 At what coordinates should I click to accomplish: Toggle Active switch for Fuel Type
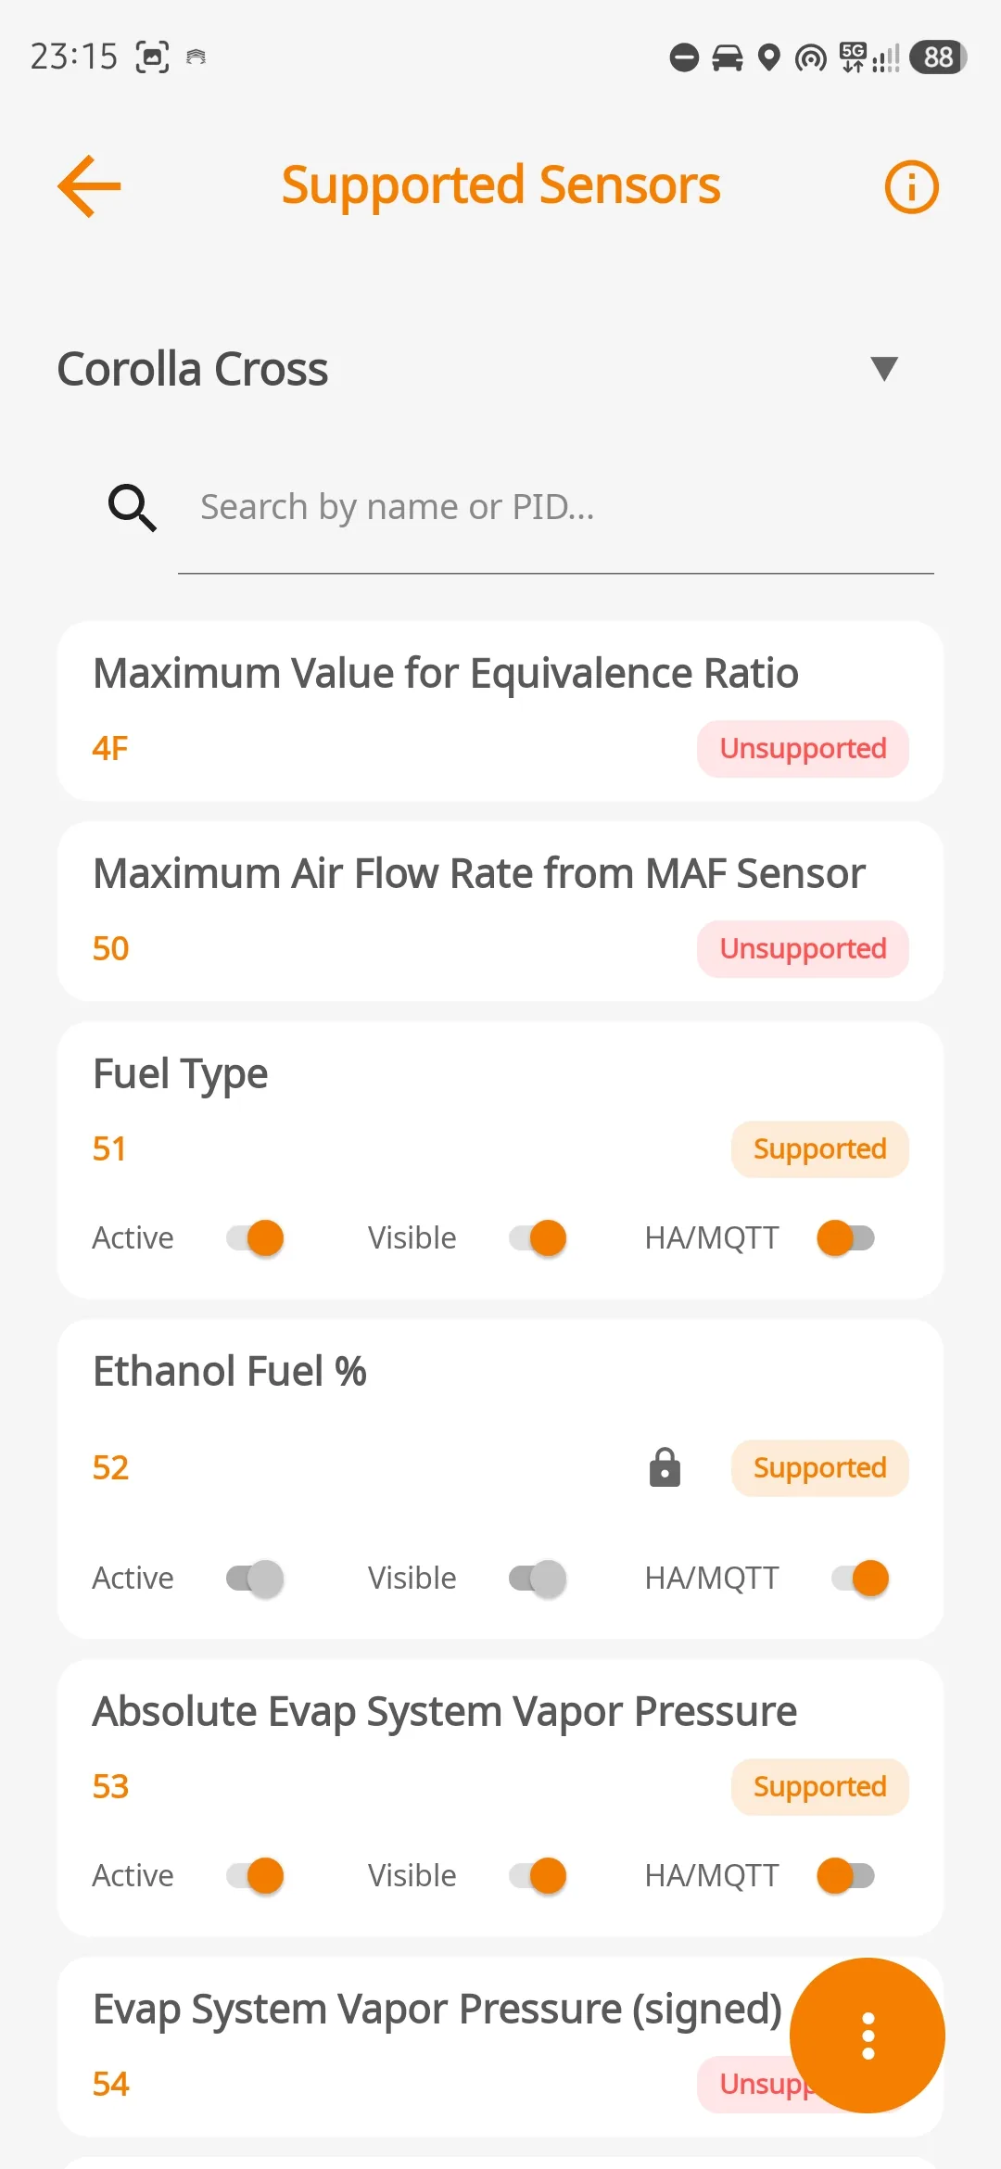pos(255,1238)
